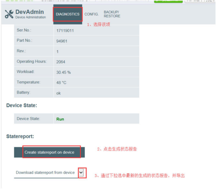Screen dimensions: 216x189
Task: Select the serial number value 17119011
Action: point(65,31)
